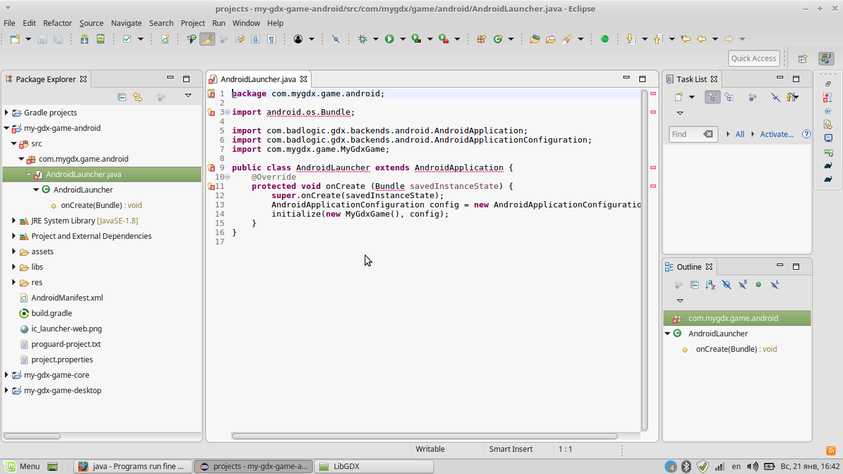This screenshot has width=843, height=474.
Task: Click Sort alphabetically icon in Outline
Action: tap(710, 285)
